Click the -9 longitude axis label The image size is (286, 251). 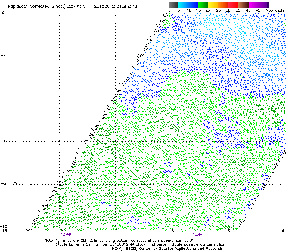click(x=115, y=231)
